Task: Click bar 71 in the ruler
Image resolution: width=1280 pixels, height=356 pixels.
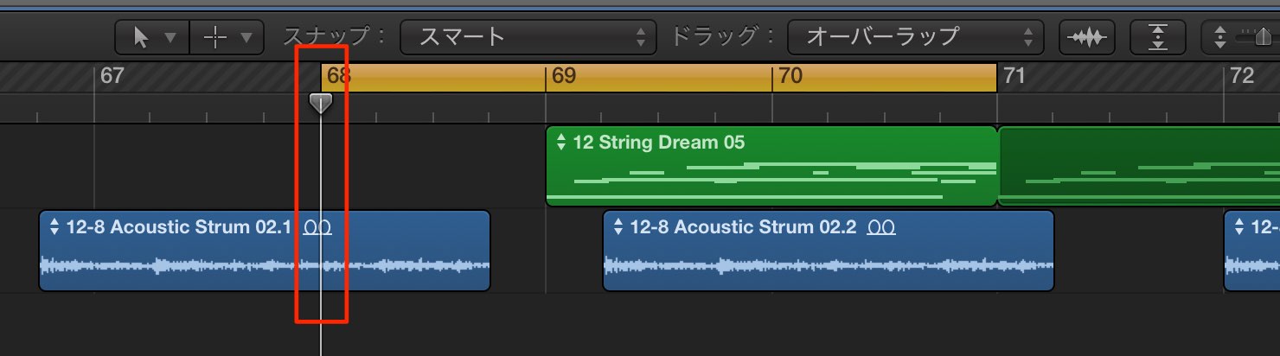Action: (x=1014, y=76)
